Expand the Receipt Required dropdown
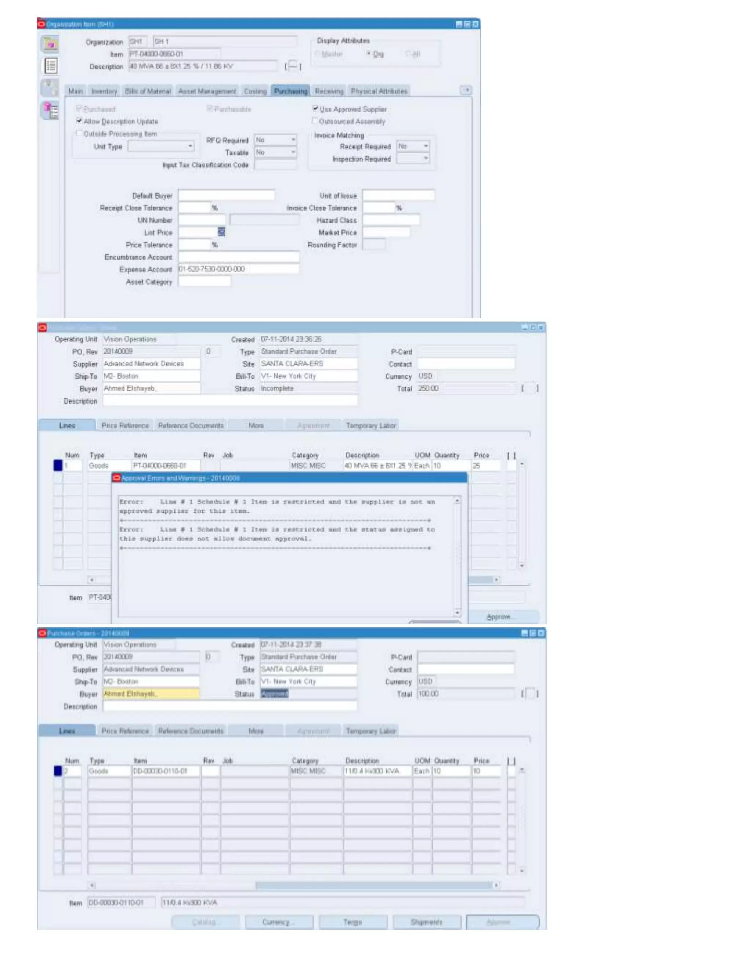 pyautogui.click(x=426, y=146)
